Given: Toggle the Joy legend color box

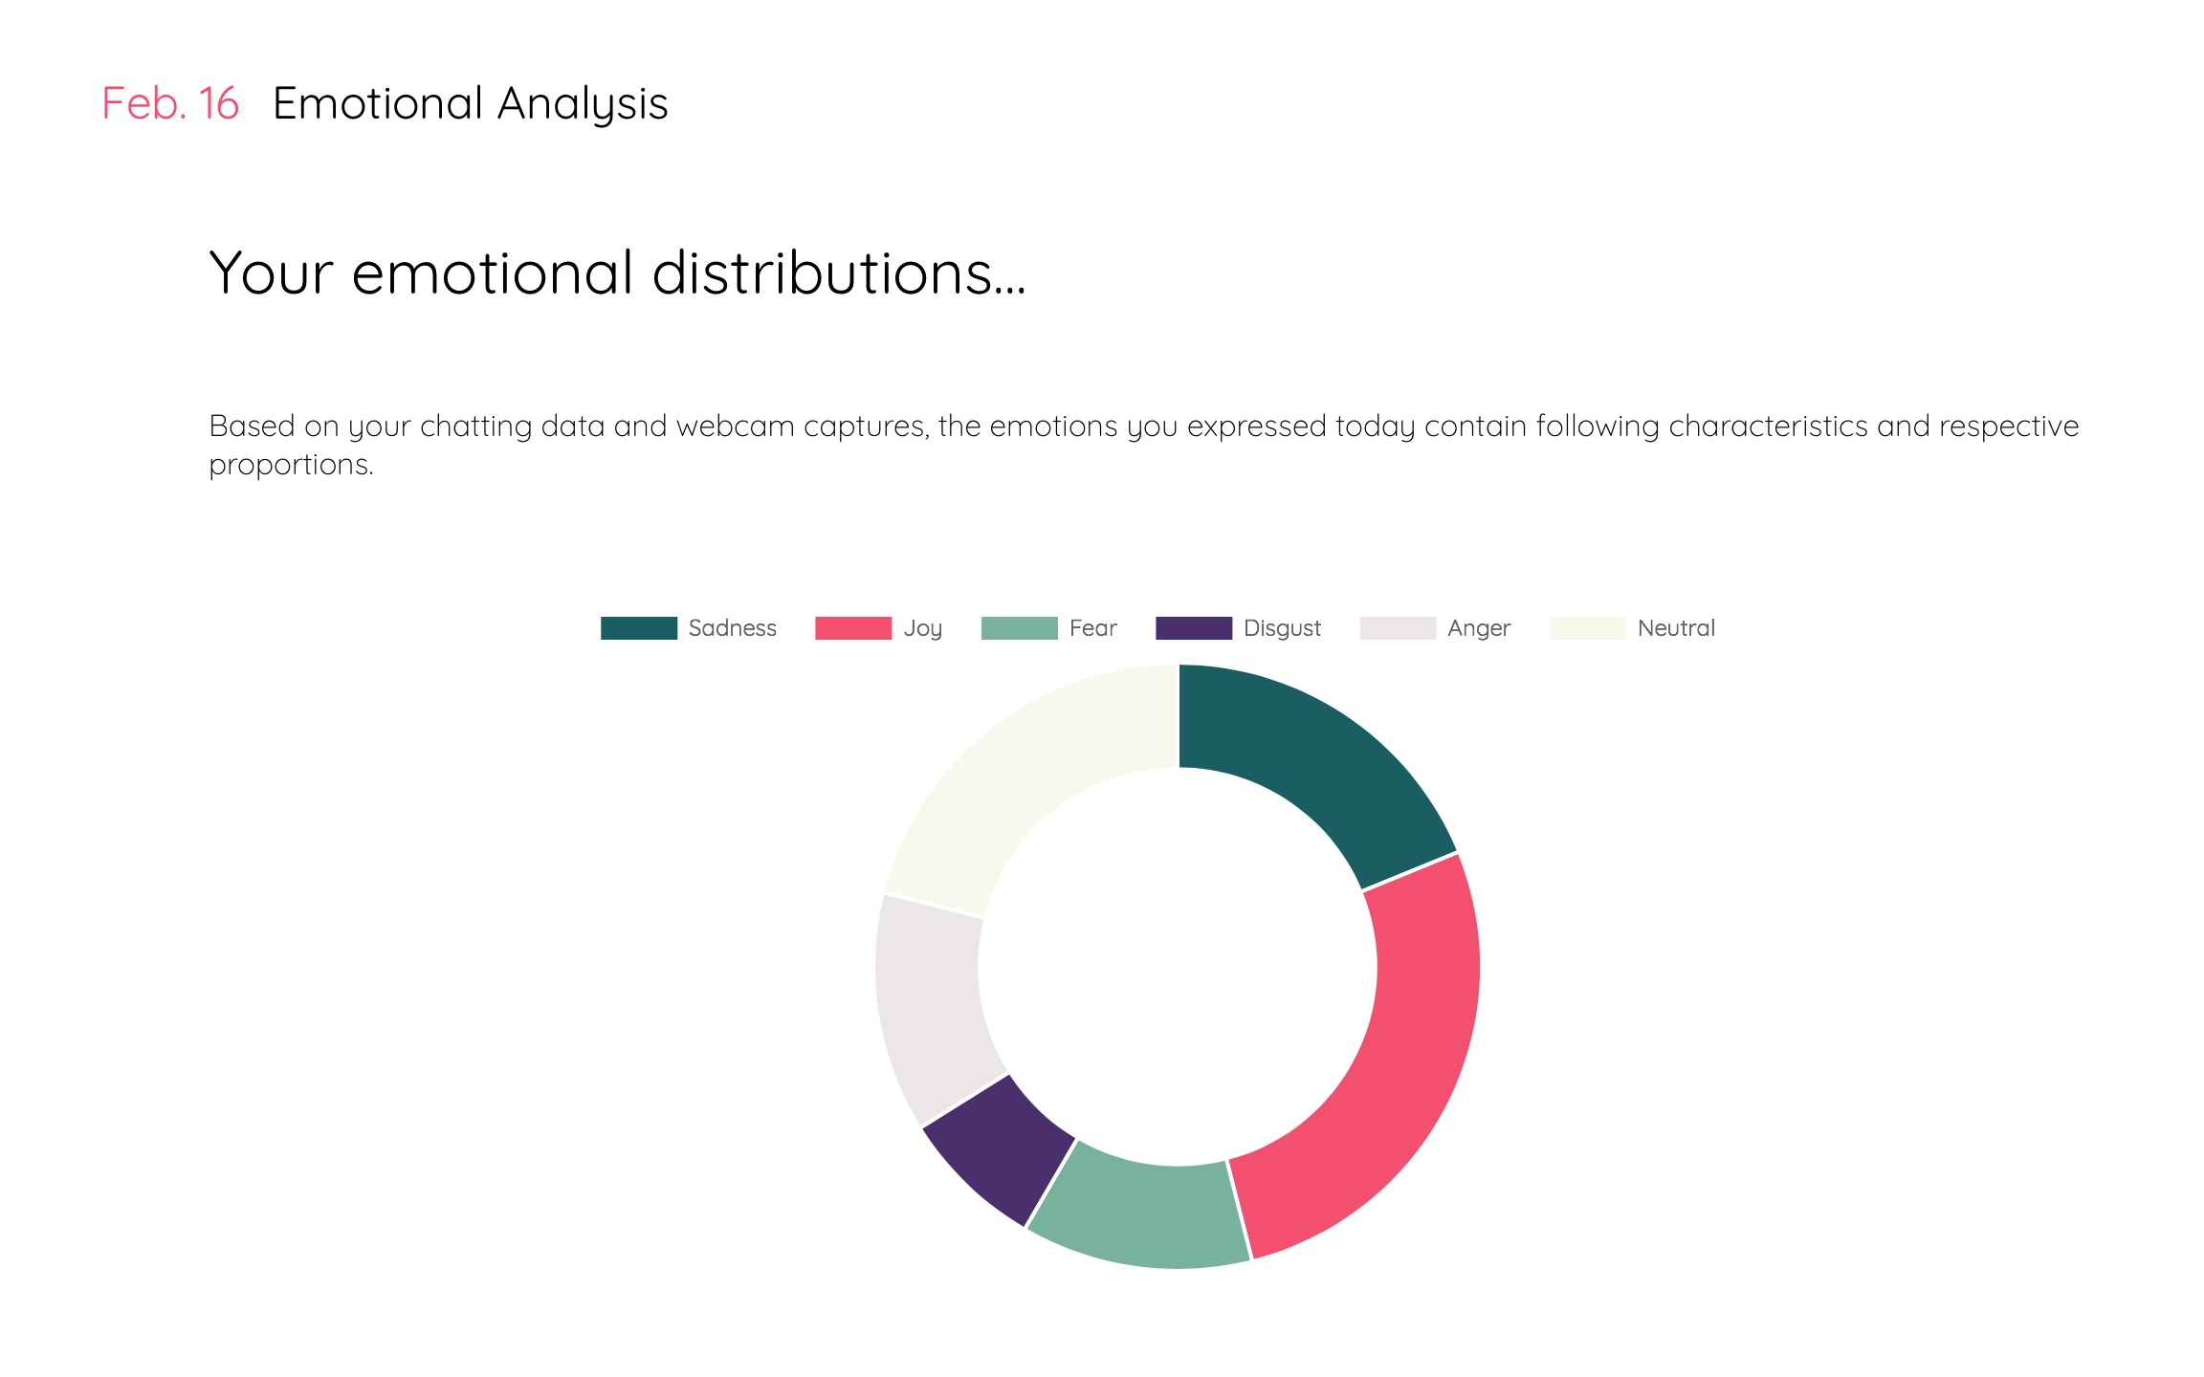Looking at the screenshot, I should (853, 628).
